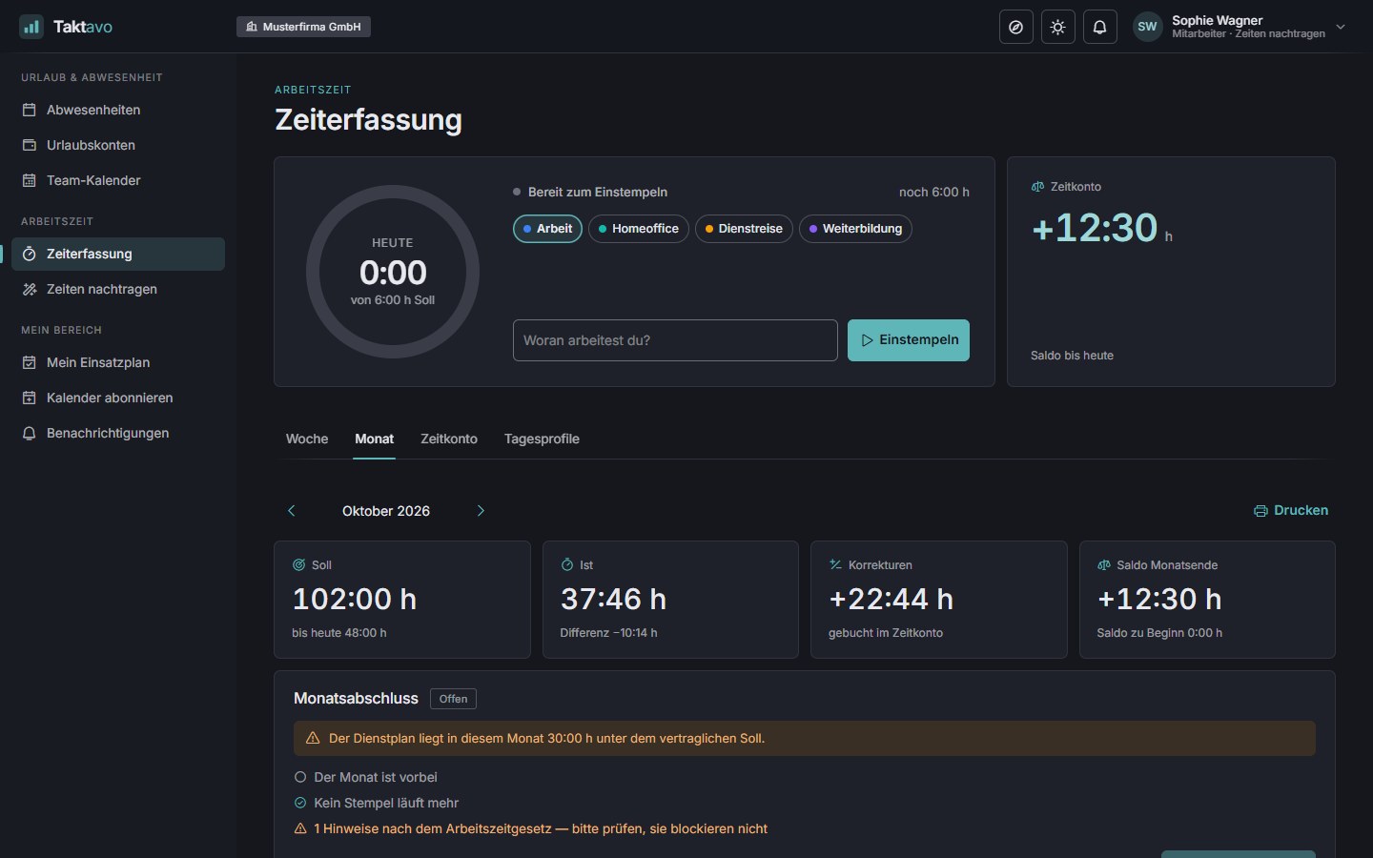Open Kalender abonnieren sidebar item
This screenshot has height=858, width=1373.
tap(118, 398)
